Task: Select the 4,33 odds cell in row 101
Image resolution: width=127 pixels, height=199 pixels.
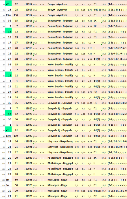Action: tap(77, 158)
